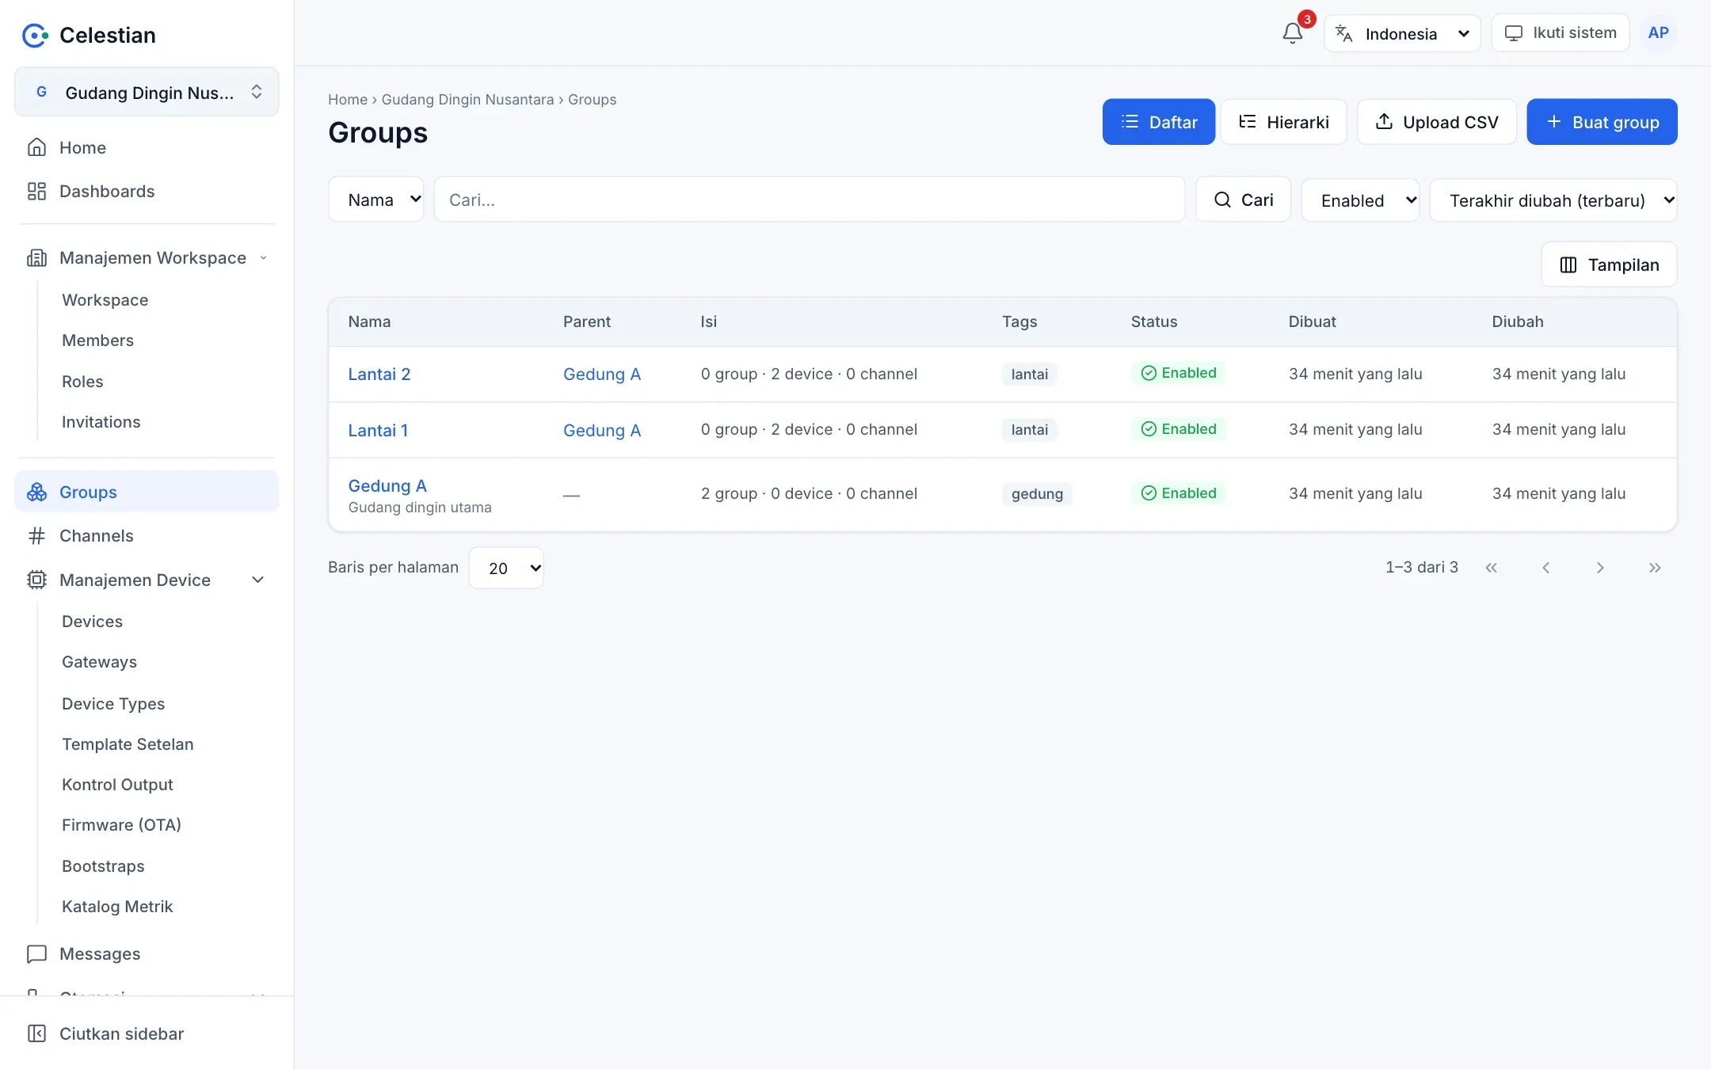Open Lantai 1 group link
Screen dimensions: 1711x1069
coord(378,430)
